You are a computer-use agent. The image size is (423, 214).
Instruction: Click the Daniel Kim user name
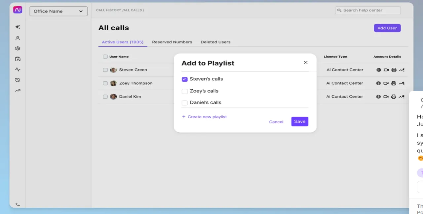click(130, 97)
